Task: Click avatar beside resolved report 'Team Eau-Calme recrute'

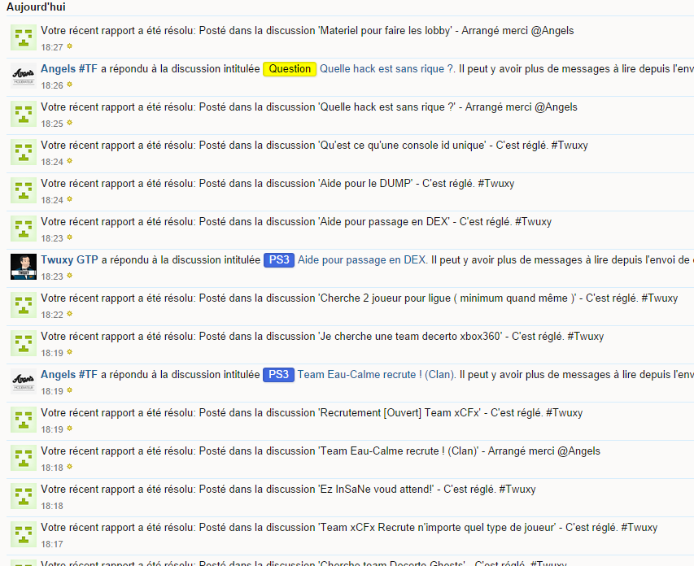Action: pos(24,458)
